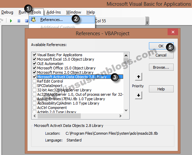
Task: Uncheck Visual Basic For Applications reference
Action: point(34,55)
